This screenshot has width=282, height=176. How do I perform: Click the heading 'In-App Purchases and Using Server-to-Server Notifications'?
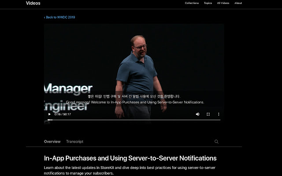130,158
